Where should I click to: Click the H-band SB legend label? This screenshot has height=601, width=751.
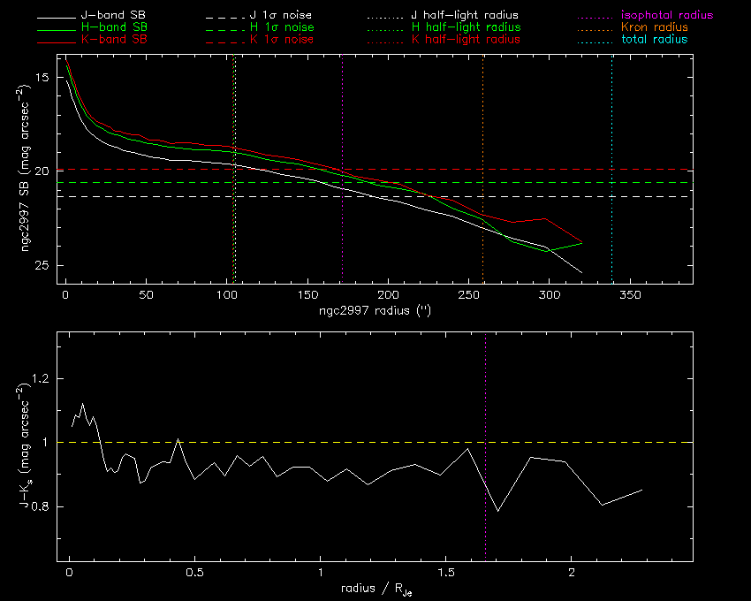click(x=114, y=27)
